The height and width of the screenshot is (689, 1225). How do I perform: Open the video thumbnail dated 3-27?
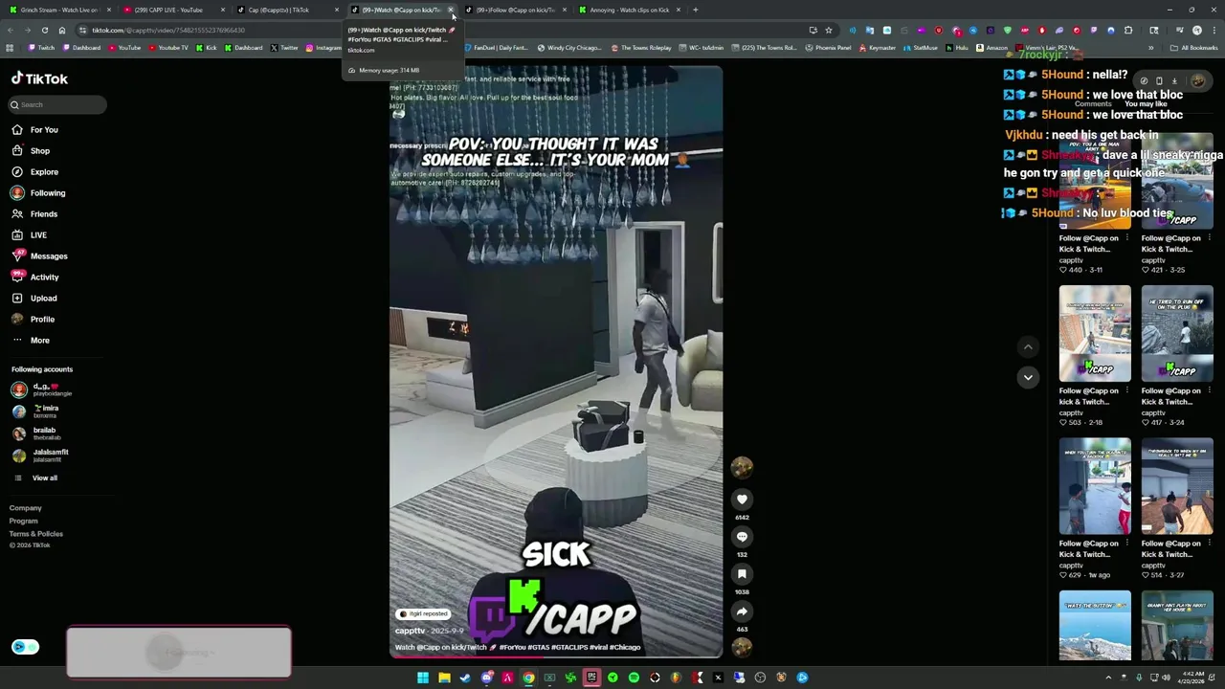point(1177,486)
